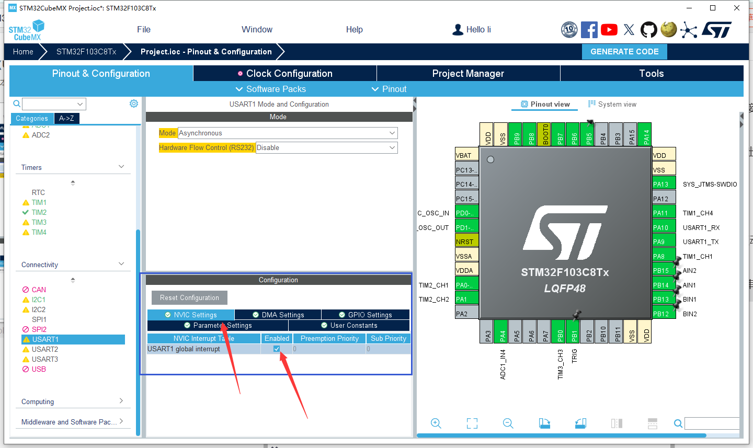753x448 pixels.
Task: Open the ST wiki globe icon
Action: pos(669,29)
